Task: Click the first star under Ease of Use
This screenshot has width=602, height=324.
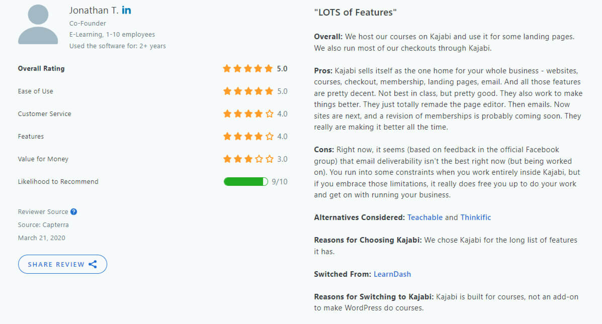Action: pos(227,91)
